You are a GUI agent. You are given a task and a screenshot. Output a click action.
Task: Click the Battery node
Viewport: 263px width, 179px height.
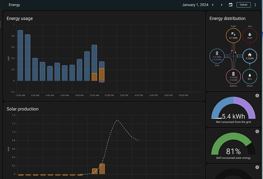pos(233,77)
